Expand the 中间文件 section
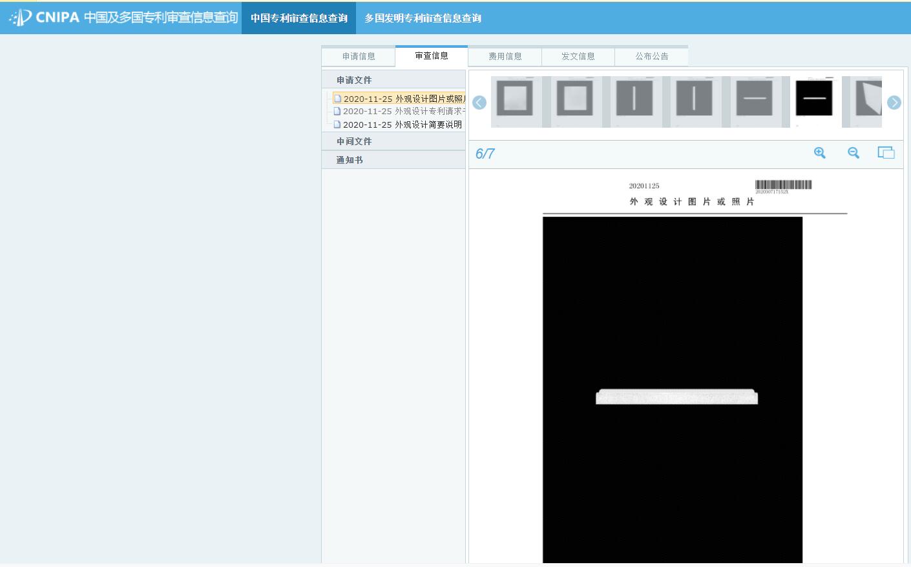911x567 pixels. click(354, 141)
